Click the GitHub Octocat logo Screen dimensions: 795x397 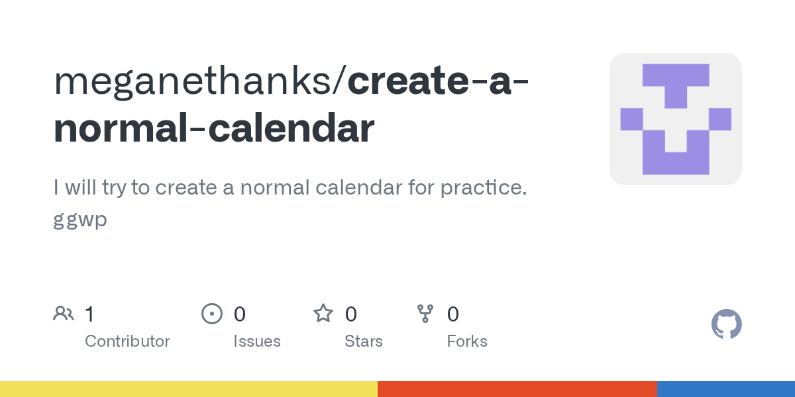point(726,324)
